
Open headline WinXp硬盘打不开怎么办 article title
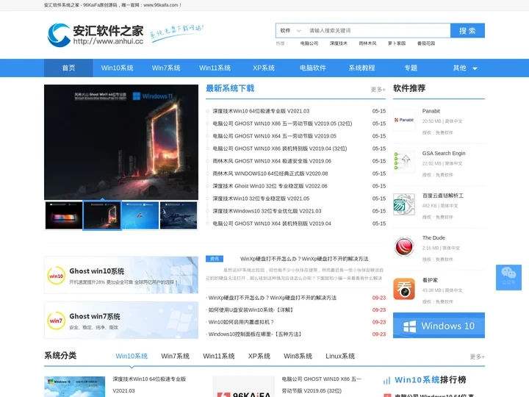click(304, 259)
